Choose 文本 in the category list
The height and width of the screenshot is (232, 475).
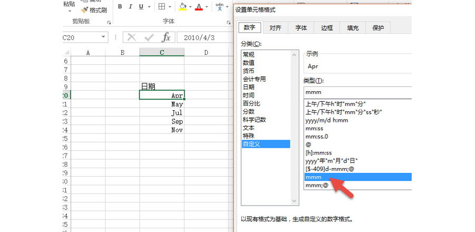(x=266, y=128)
